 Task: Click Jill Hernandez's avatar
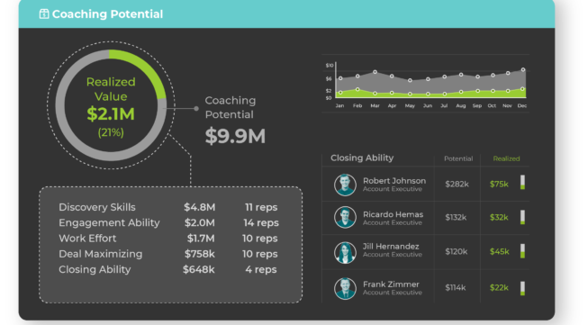[x=345, y=252]
